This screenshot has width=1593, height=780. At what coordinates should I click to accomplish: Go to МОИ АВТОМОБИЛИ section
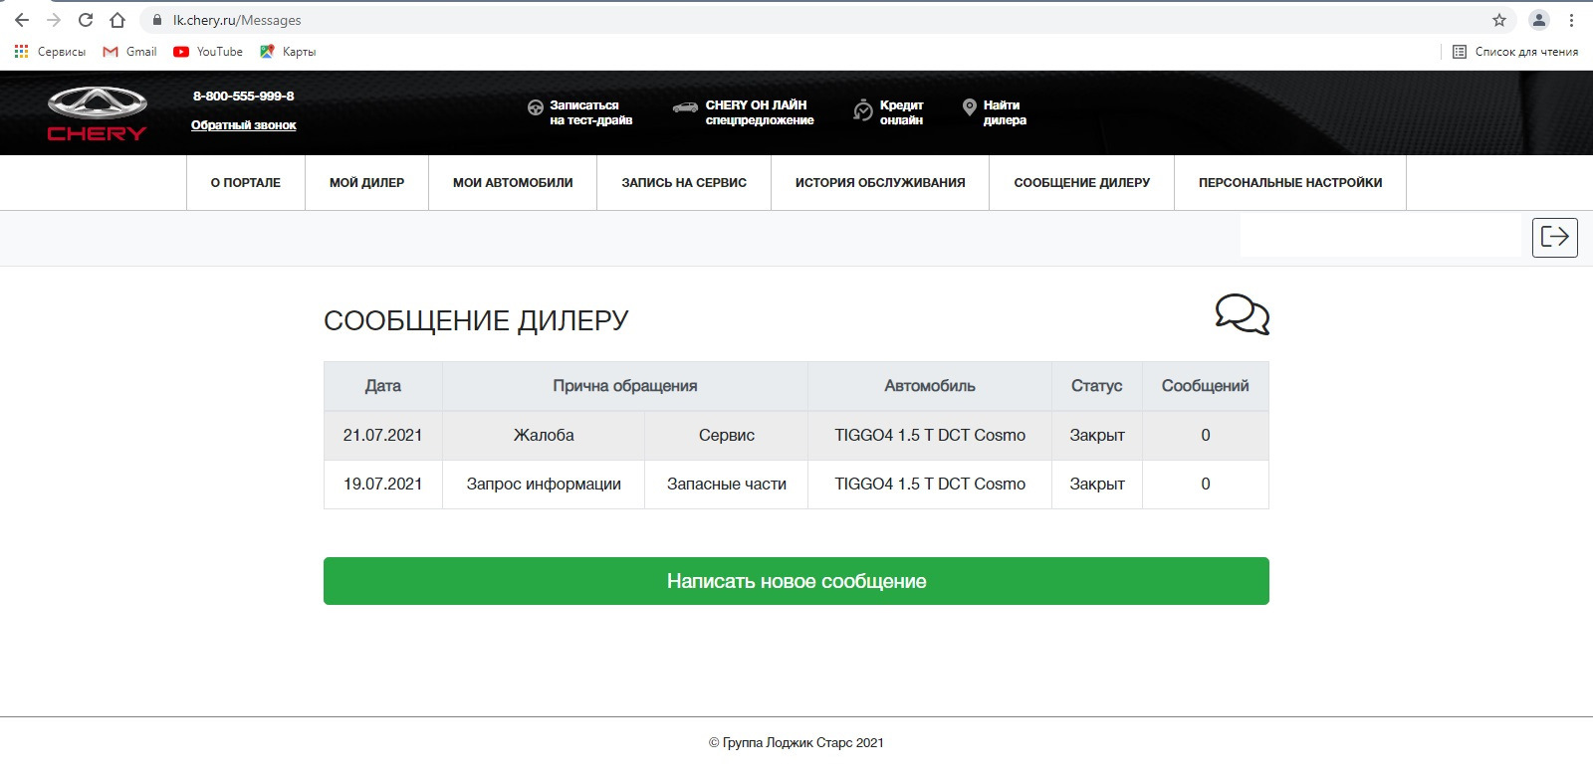tap(513, 183)
